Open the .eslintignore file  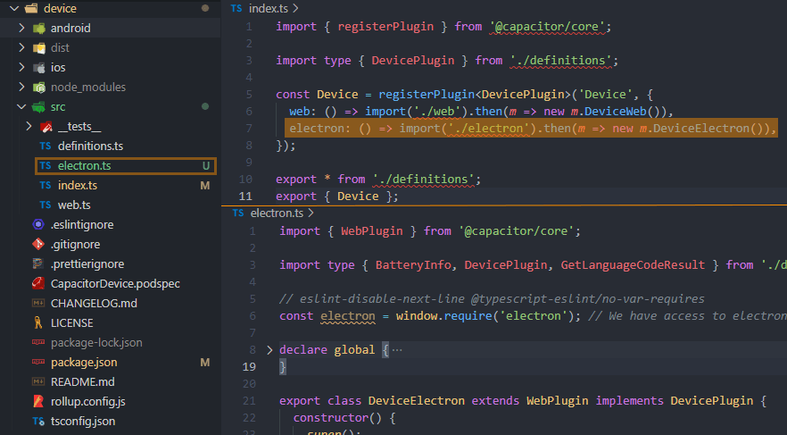pyautogui.click(x=82, y=224)
